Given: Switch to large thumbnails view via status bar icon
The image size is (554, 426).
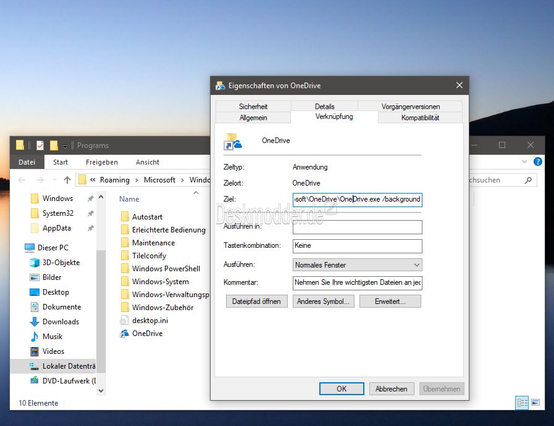Looking at the screenshot, I should coord(535,403).
